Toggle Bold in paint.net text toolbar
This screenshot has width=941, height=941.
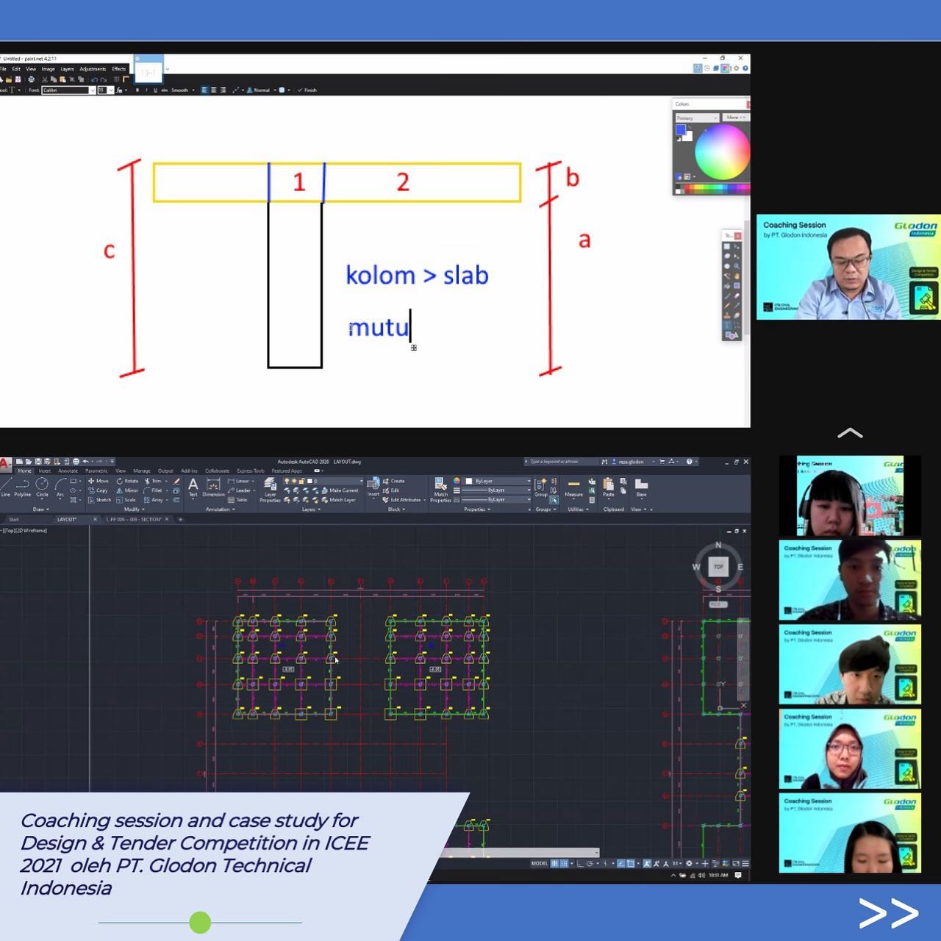point(137,90)
